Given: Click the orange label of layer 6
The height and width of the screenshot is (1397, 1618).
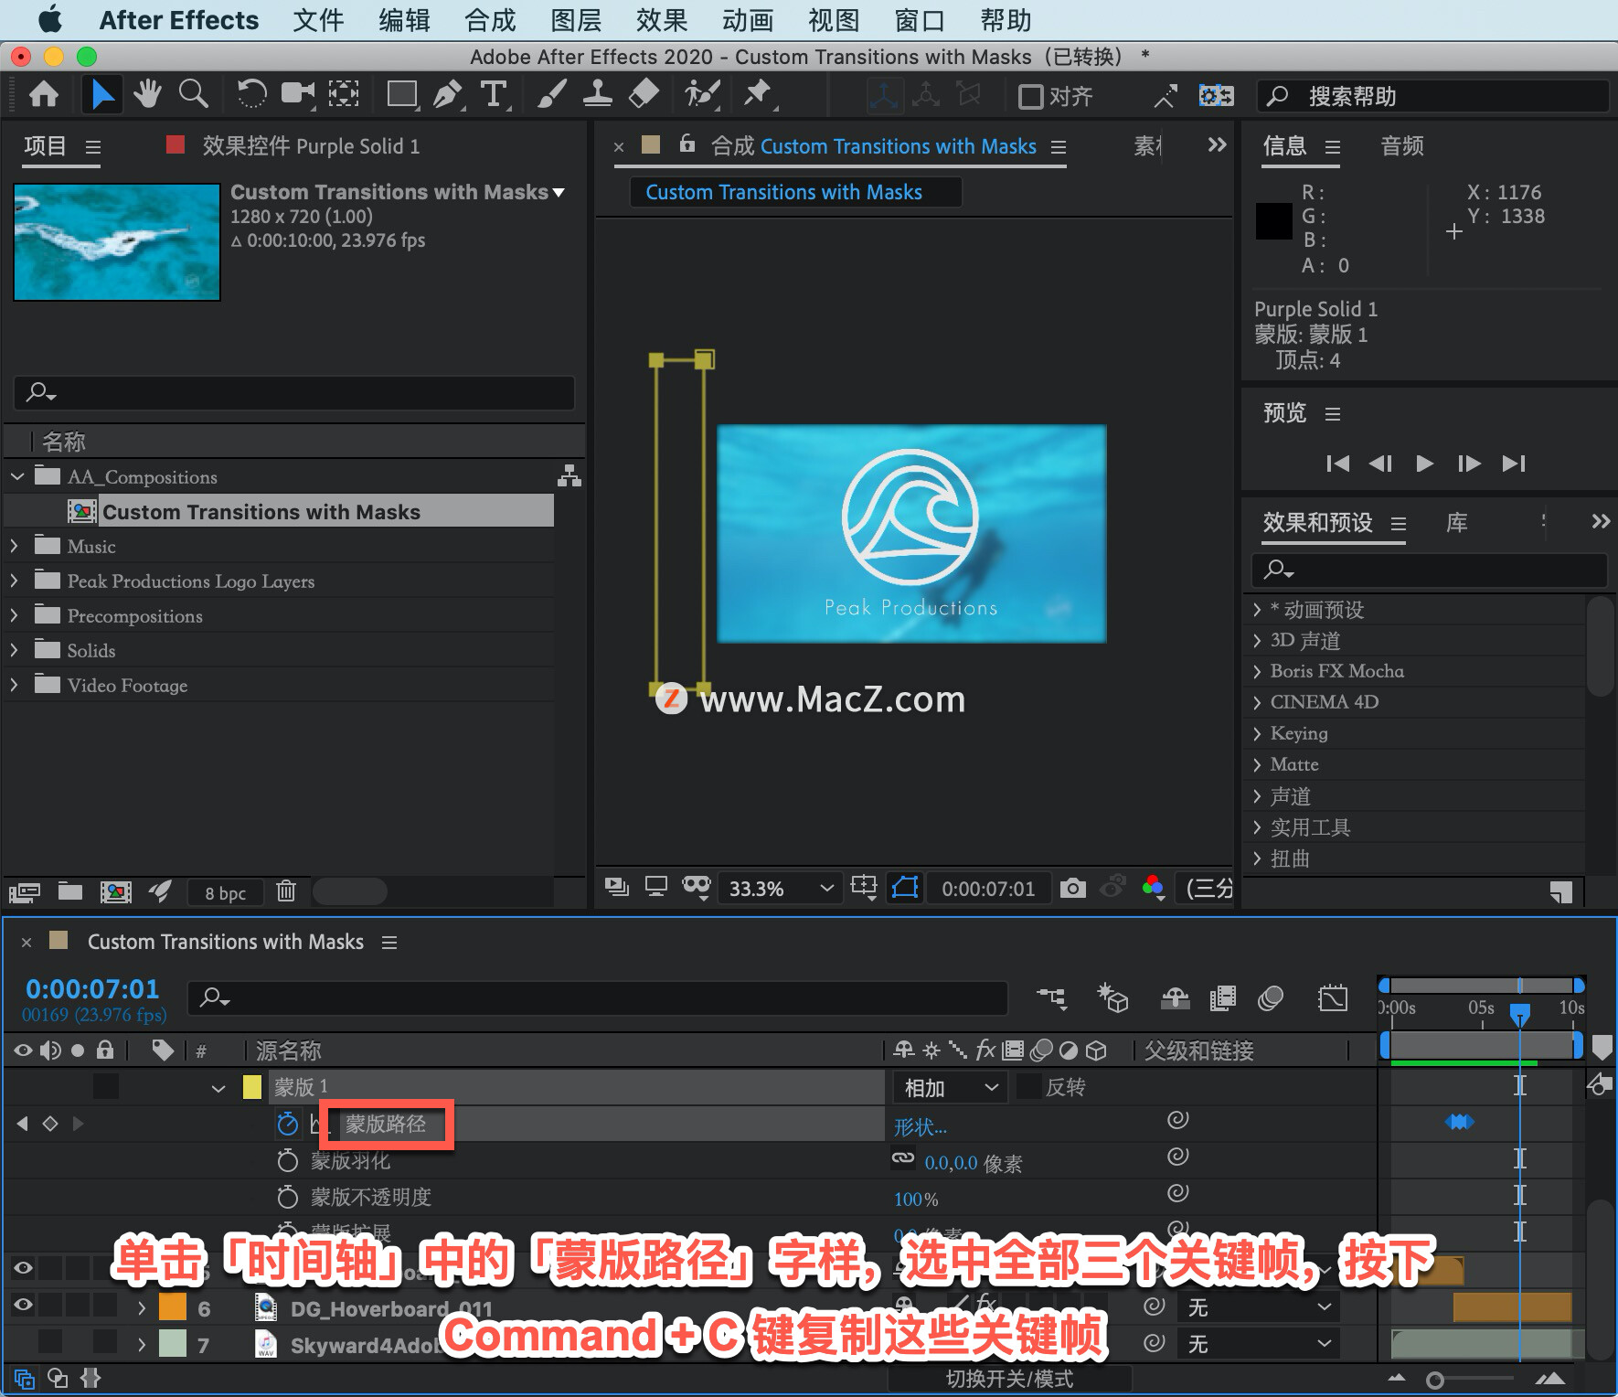Looking at the screenshot, I should tap(173, 1308).
